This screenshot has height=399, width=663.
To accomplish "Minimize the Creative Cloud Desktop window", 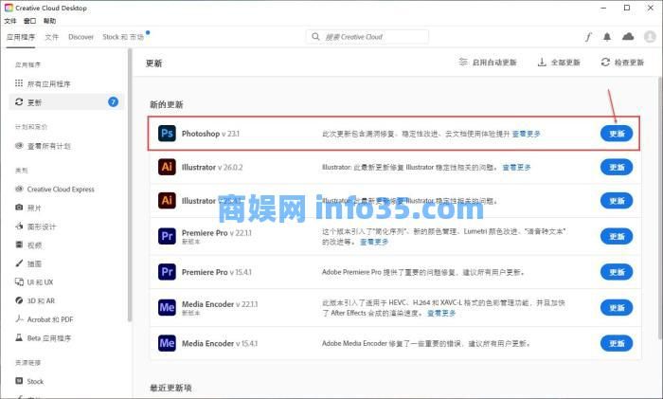I will [603, 8].
